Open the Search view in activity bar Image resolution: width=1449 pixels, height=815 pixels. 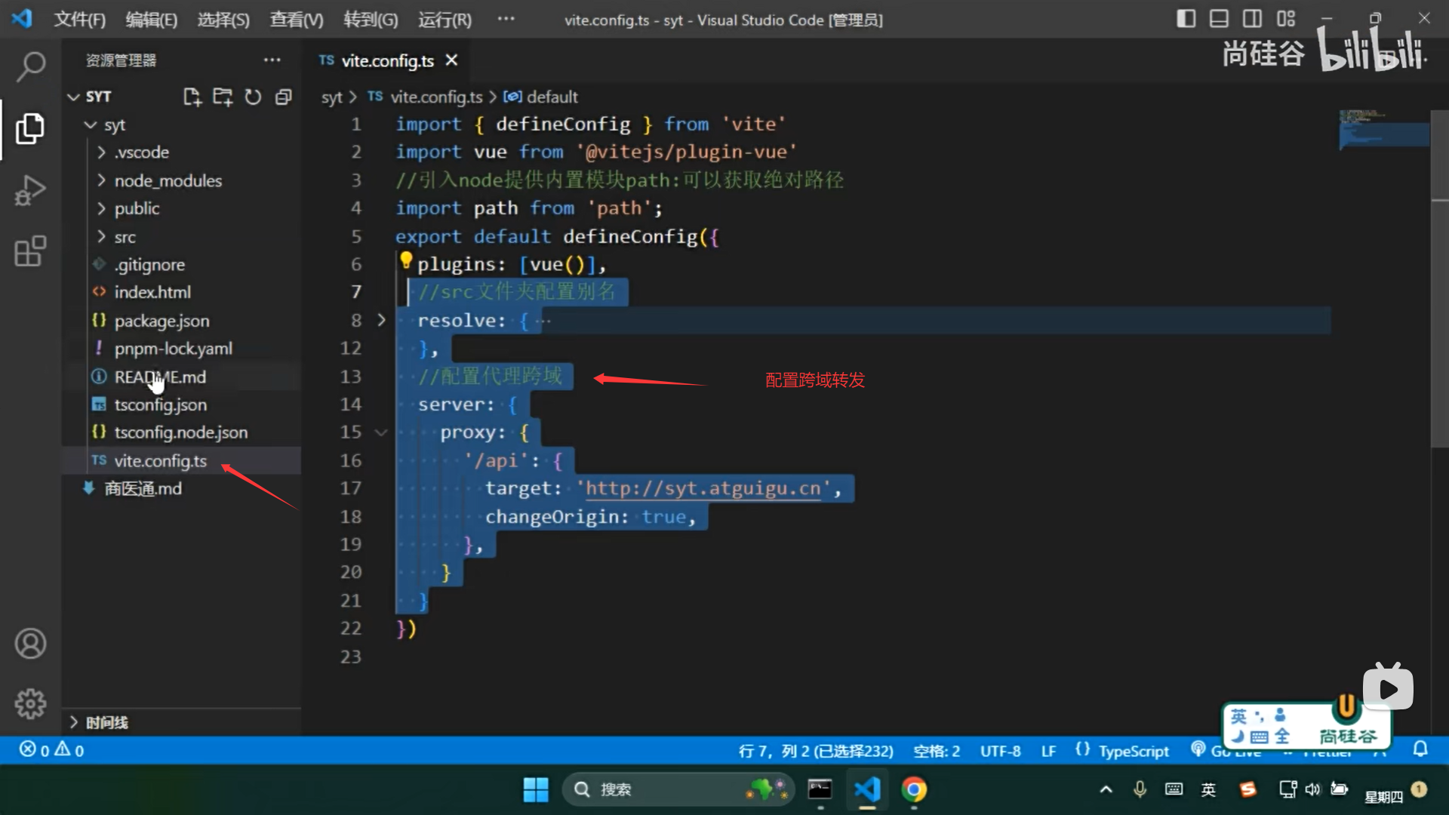30,66
